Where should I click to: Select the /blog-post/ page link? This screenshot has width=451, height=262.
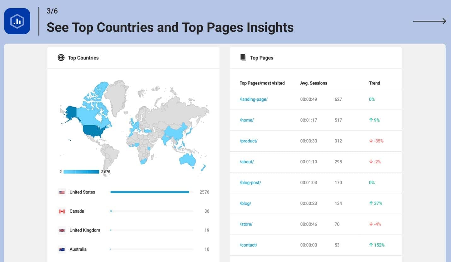coord(250,182)
